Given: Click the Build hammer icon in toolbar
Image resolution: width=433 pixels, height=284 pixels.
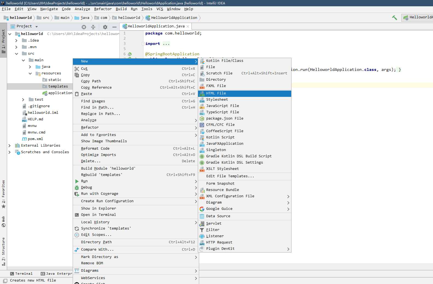Looking at the screenshot, I should click(394, 18).
